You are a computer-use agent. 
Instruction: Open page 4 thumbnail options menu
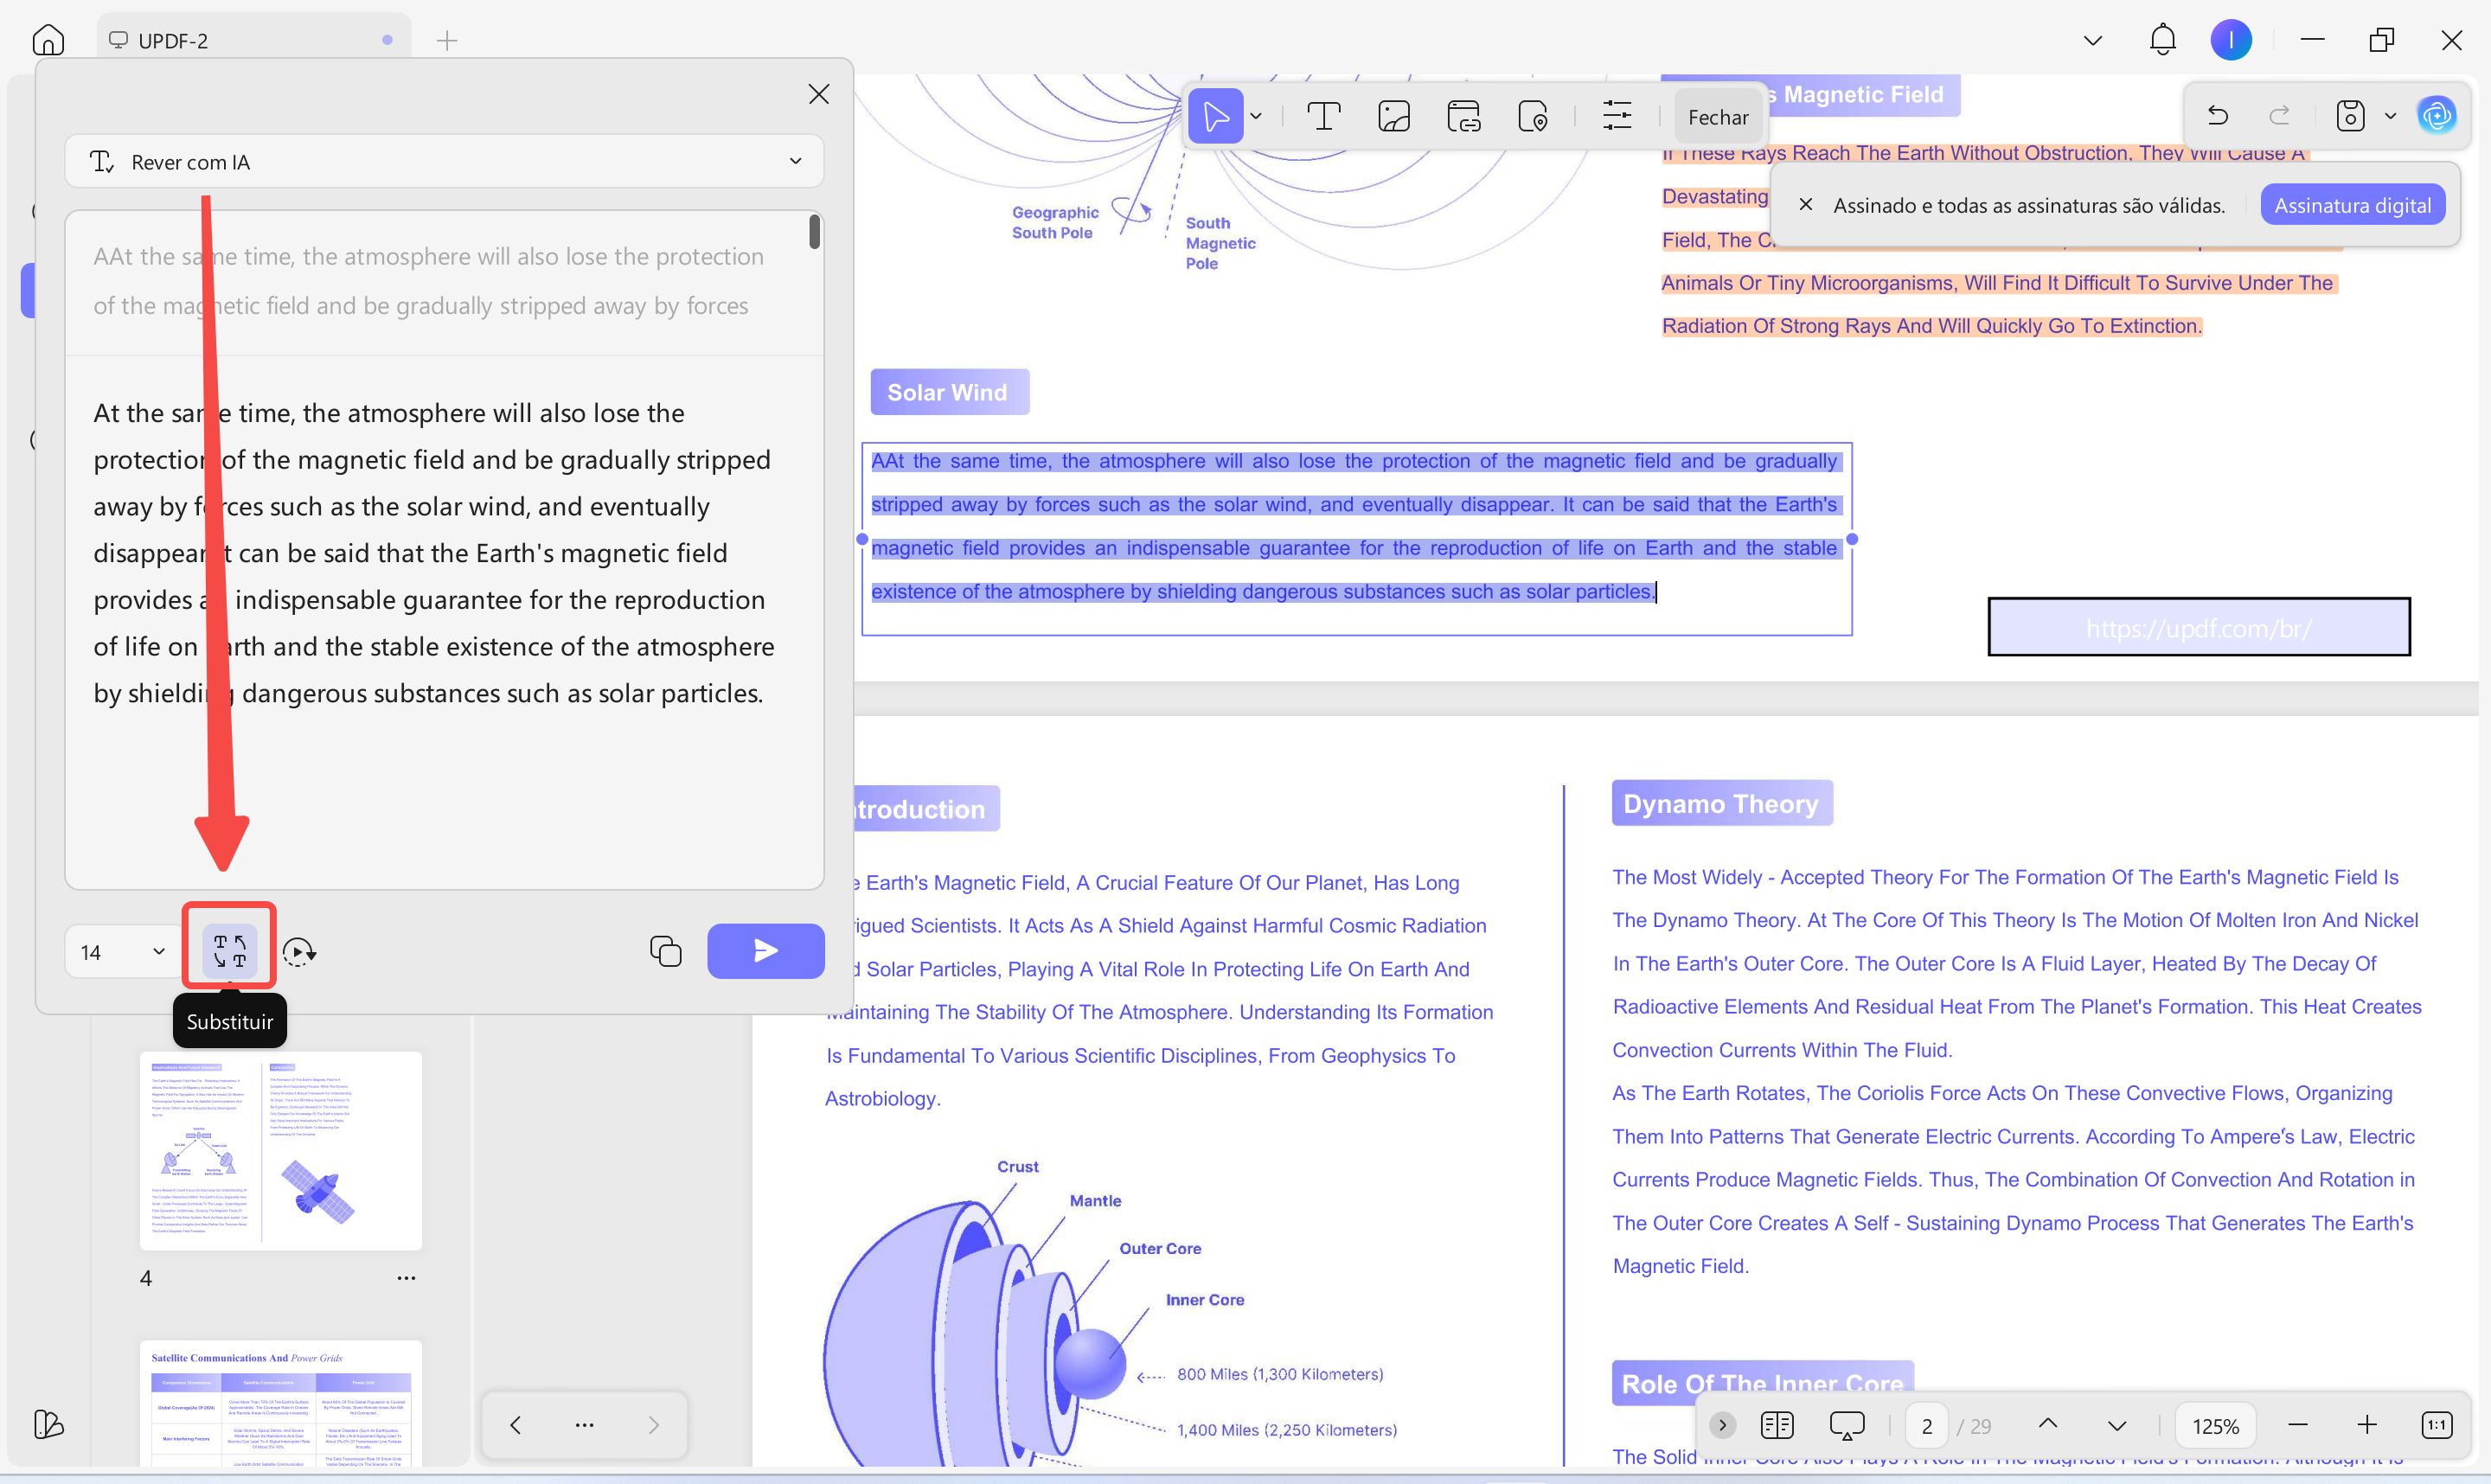(x=406, y=1278)
